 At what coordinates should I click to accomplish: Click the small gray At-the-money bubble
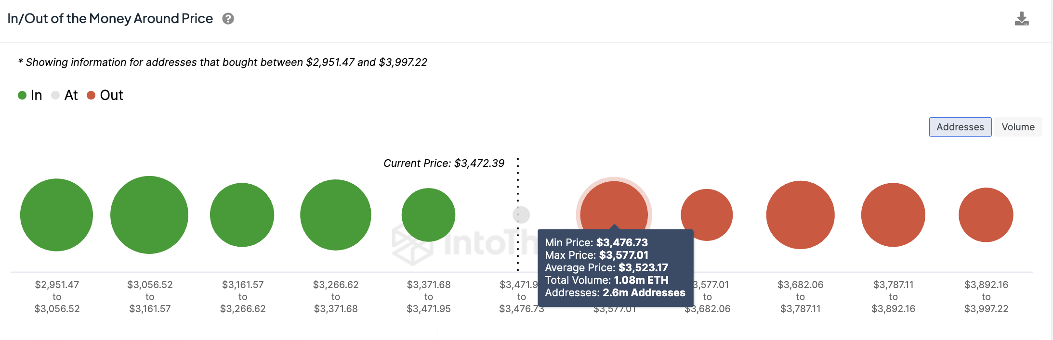point(521,215)
